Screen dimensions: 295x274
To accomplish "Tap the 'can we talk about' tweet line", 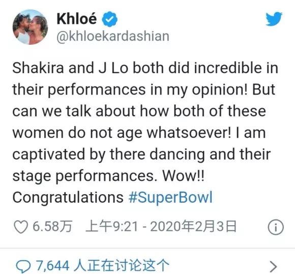I will coord(139,111).
